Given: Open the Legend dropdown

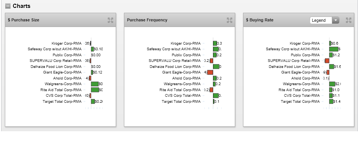Looking at the screenshot, I should (321, 20).
